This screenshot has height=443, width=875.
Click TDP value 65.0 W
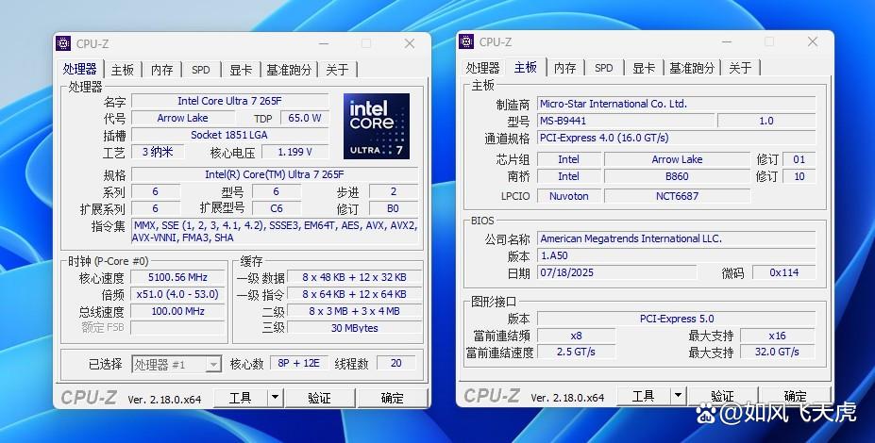(x=305, y=118)
